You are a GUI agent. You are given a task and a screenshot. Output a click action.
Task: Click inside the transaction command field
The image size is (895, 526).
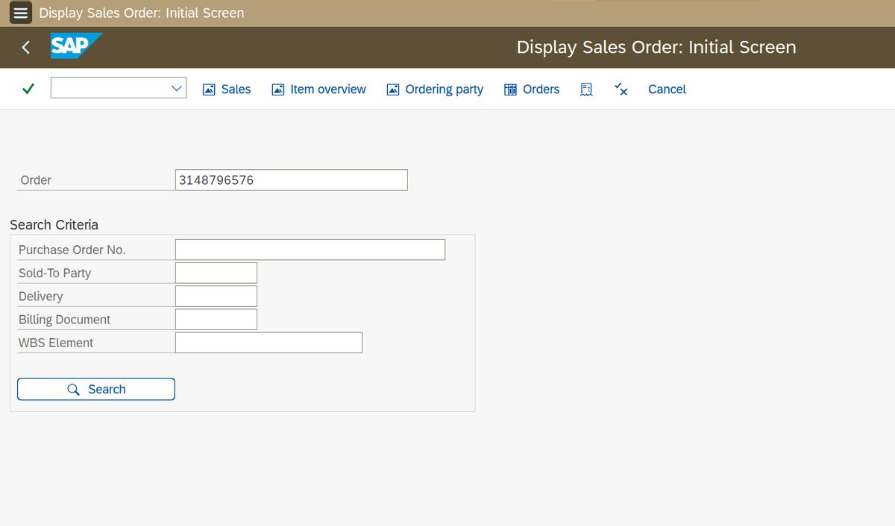109,89
